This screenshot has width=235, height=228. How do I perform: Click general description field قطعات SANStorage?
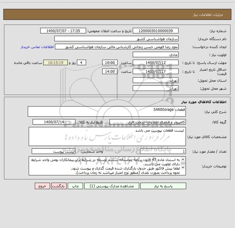[x=107, y=111]
